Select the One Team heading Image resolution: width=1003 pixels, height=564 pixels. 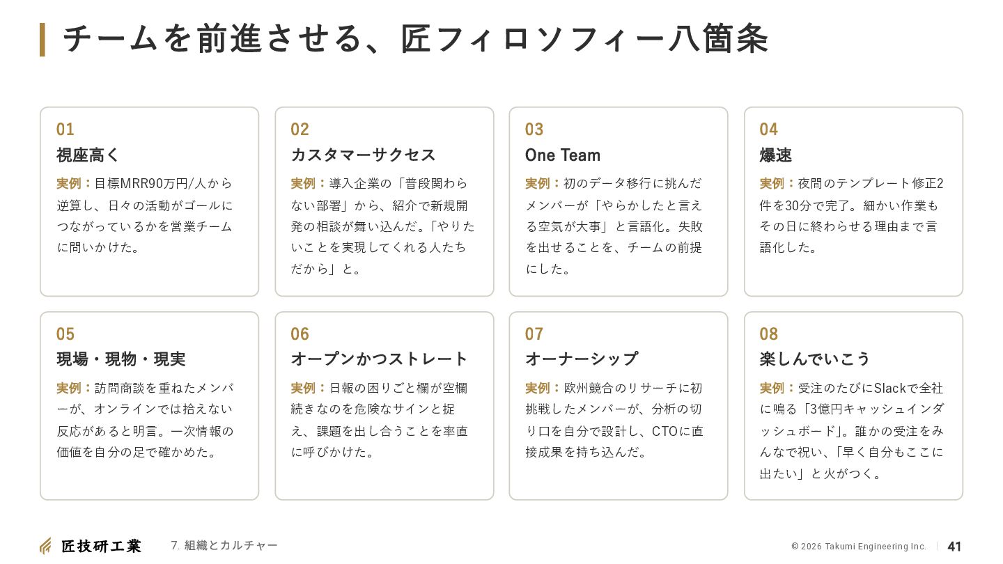coord(563,155)
